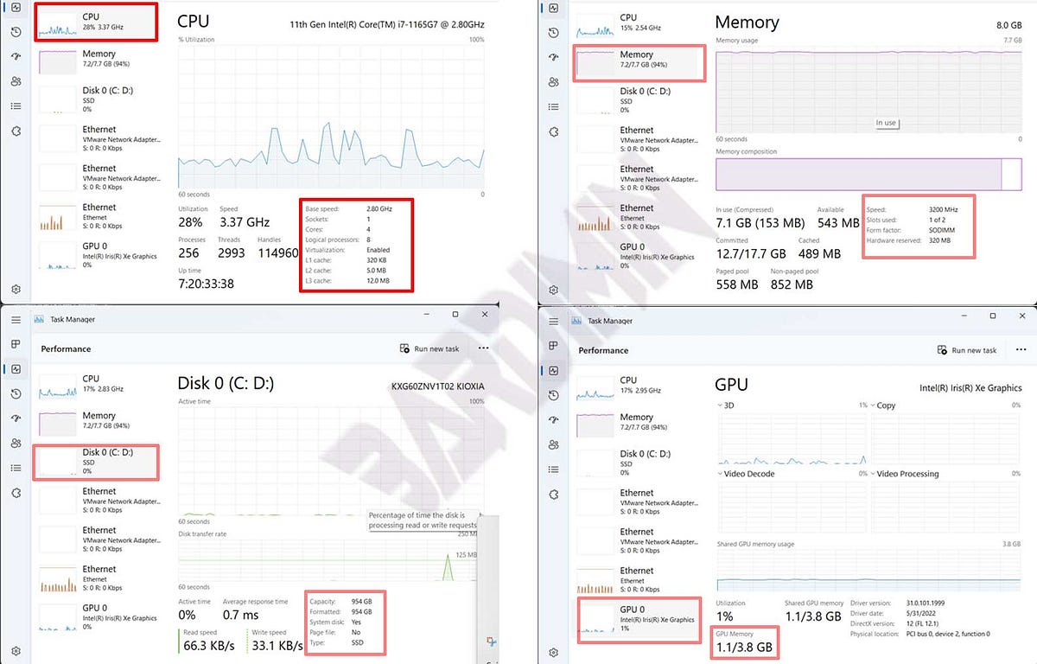This screenshot has height=664, width=1037.
Task: Click the 66.3 KB/s read speed value
Action: [210, 645]
